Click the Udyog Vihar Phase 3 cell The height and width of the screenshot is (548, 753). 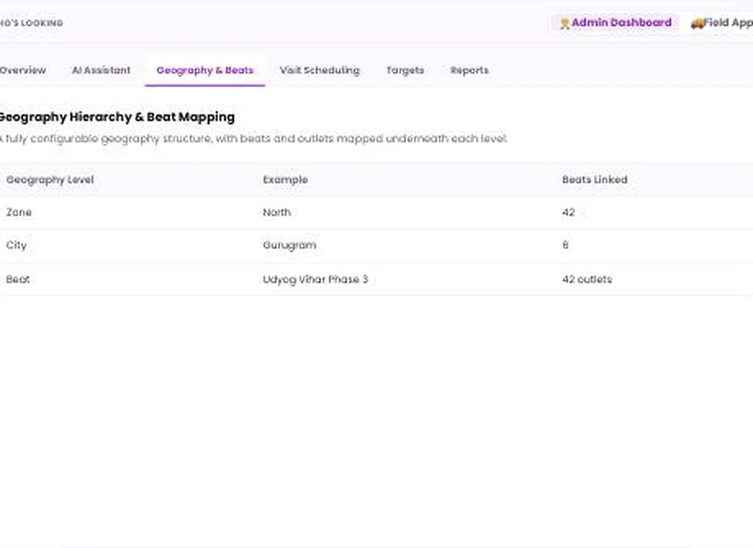(316, 279)
